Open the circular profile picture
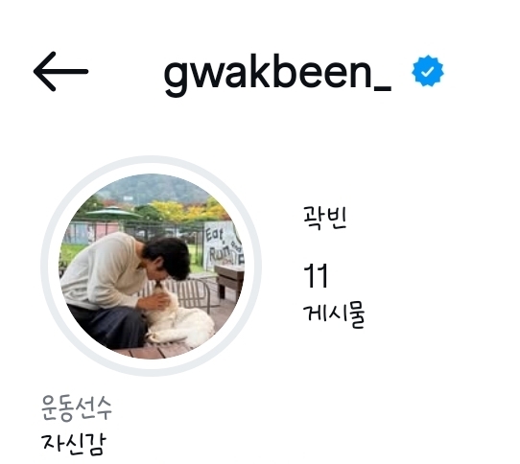Screen dimensions: 520x464 point(152,267)
